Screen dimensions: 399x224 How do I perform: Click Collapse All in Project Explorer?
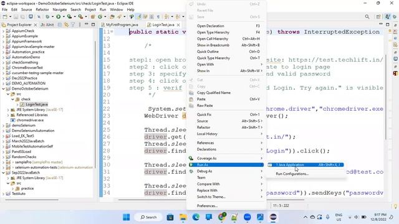click(x=60, y=25)
